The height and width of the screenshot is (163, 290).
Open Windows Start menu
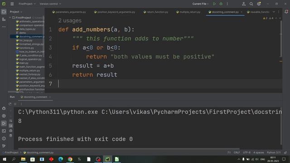click(4, 159)
